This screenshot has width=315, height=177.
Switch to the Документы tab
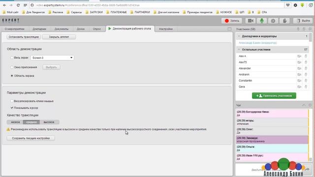coord(61,29)
